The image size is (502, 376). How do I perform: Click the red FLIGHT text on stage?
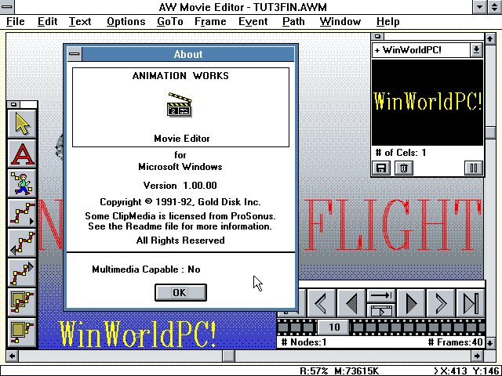click(x=393, y=225)
